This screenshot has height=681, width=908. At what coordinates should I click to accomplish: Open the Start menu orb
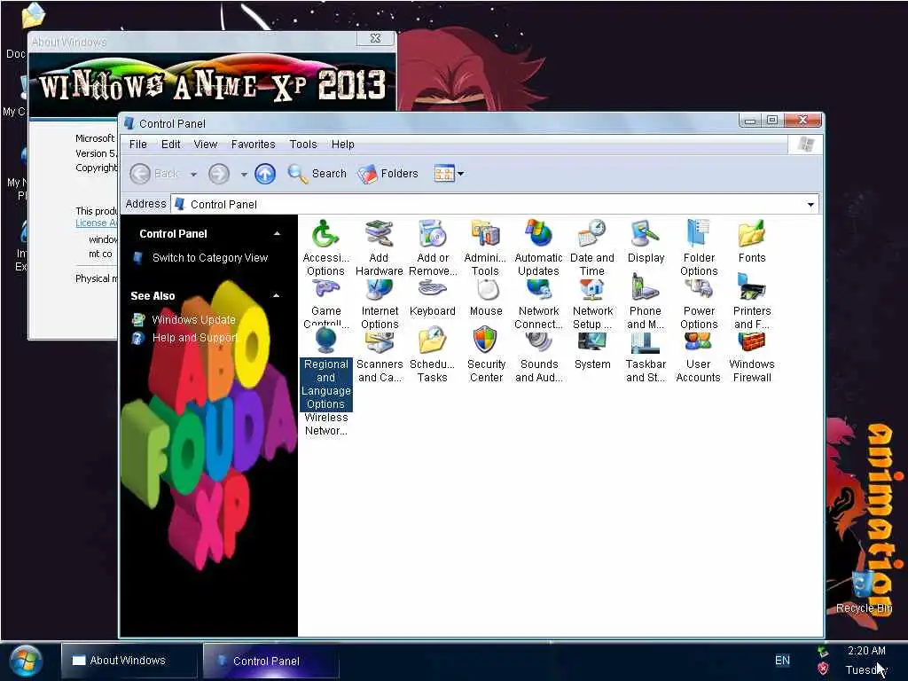[26, 661]
